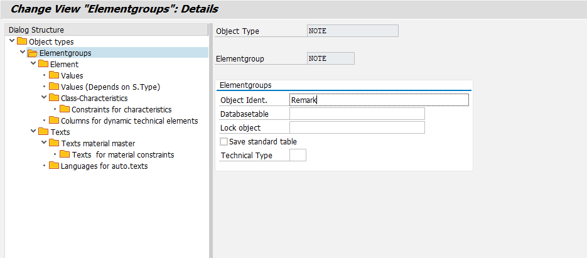The width and height of the screenshot is (587, 258).
Task: Click the Element folder icon
Action: [43, 64]
